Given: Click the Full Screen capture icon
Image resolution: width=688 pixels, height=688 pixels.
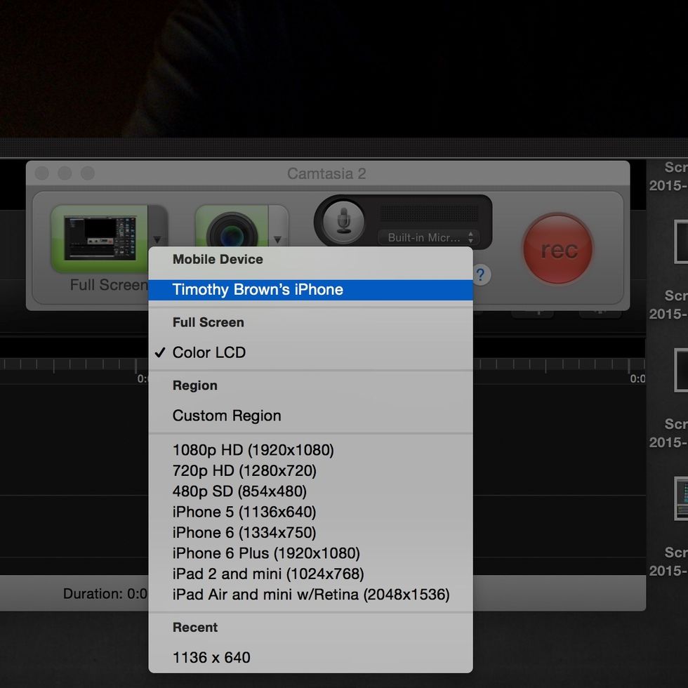Looking at the screenshot, I should point(98,237).
